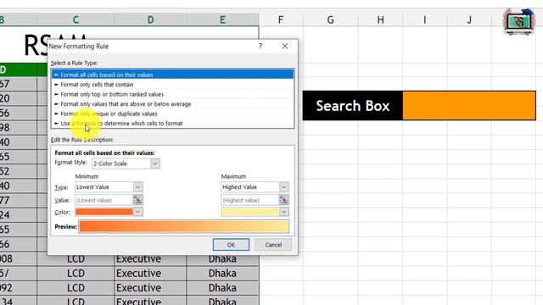Select column E header
Screen dimensions: 543x305
point(222,19)
